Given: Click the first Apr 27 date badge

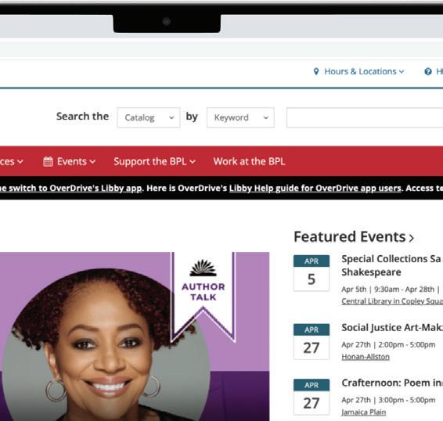Looking at the screenshot, I should pyautogui.click(x=312, y=342).
